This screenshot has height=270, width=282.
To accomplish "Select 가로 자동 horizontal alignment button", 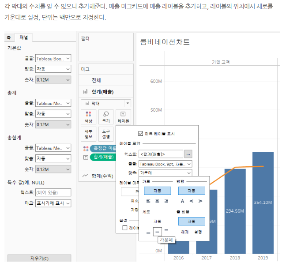I will pos(158,191).
